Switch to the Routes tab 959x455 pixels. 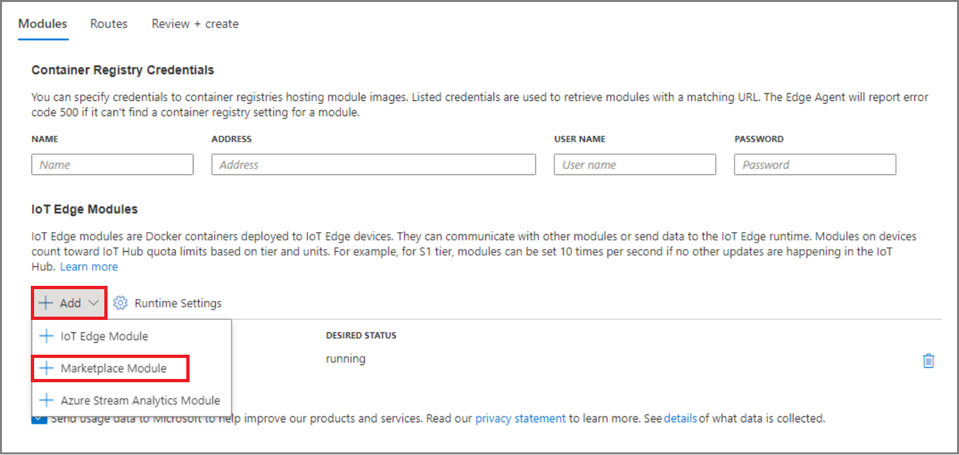(x=108, y=24)
